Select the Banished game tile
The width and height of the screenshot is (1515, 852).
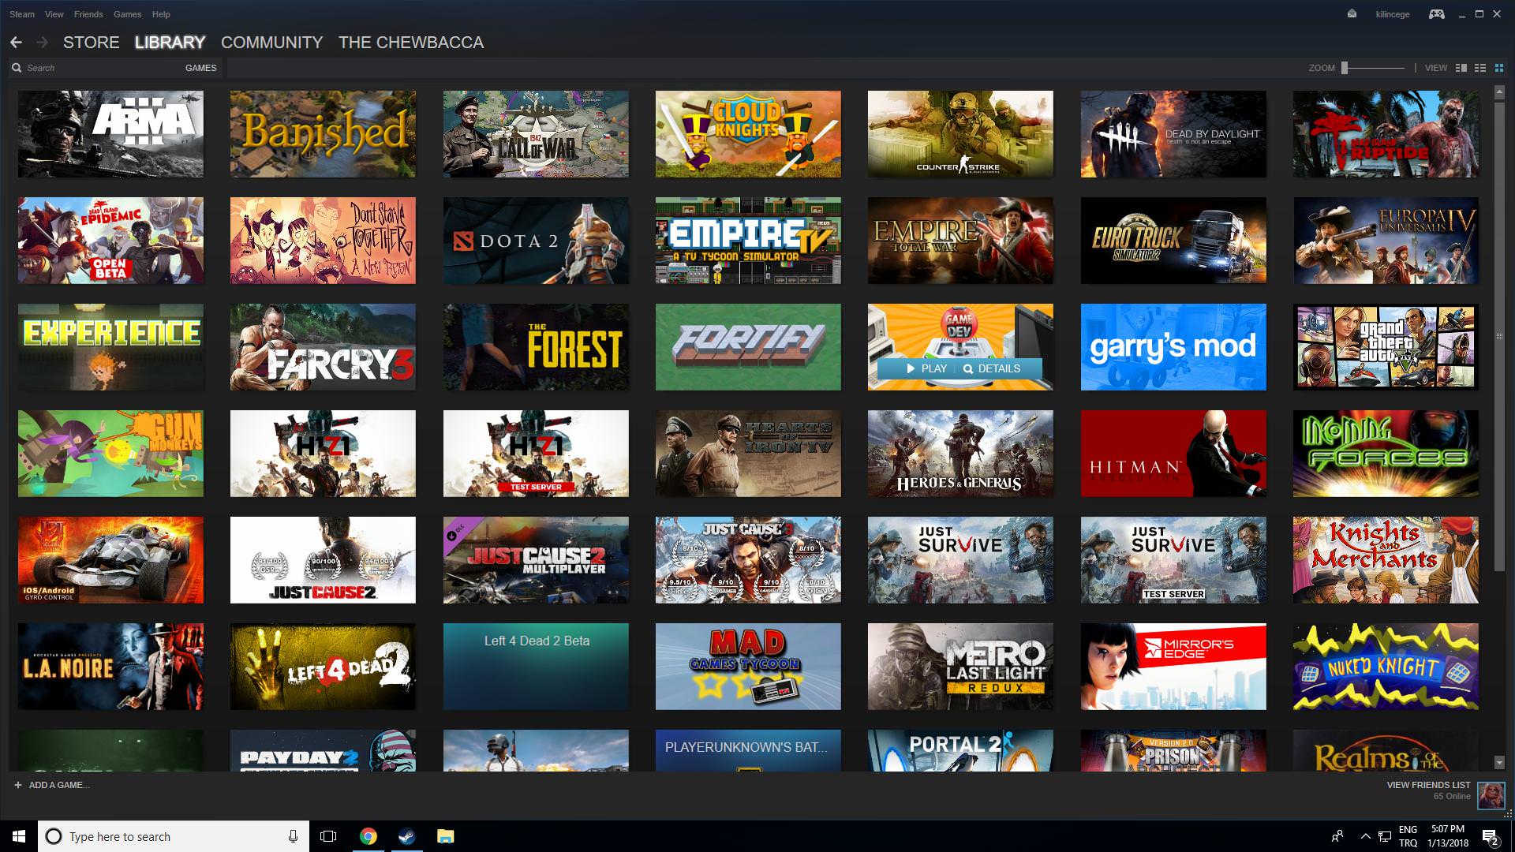[x=323, y=134]
